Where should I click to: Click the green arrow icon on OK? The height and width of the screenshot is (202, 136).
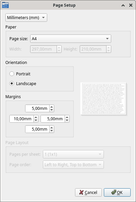pyautogui.click(x=114, y=192)
